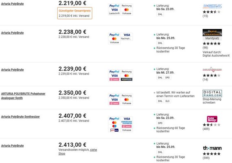
Task: Click the 2.413,00 € price
Action: coord(72,145)
